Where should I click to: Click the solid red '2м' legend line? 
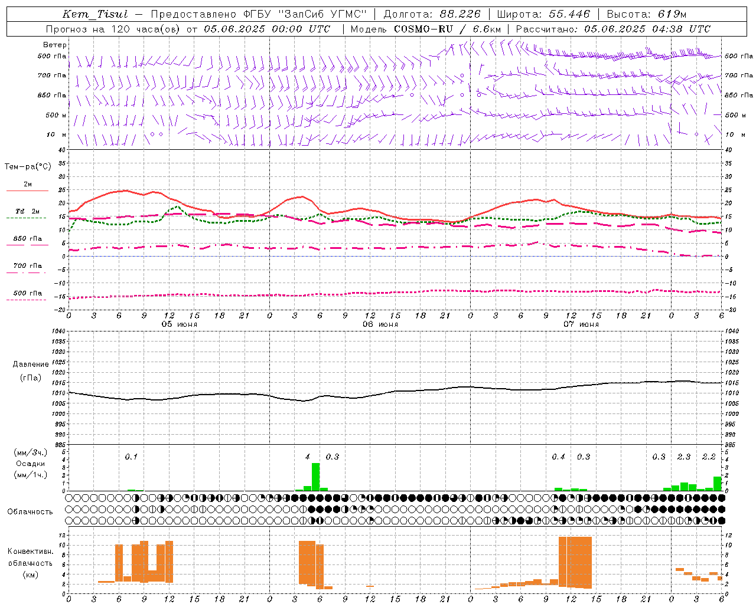pos(27,191)
